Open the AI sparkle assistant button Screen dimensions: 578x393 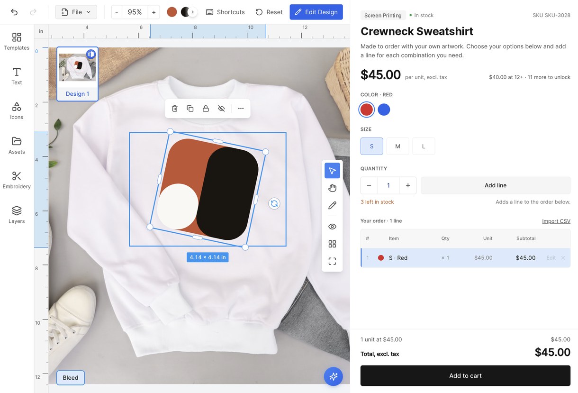(333, 376)
